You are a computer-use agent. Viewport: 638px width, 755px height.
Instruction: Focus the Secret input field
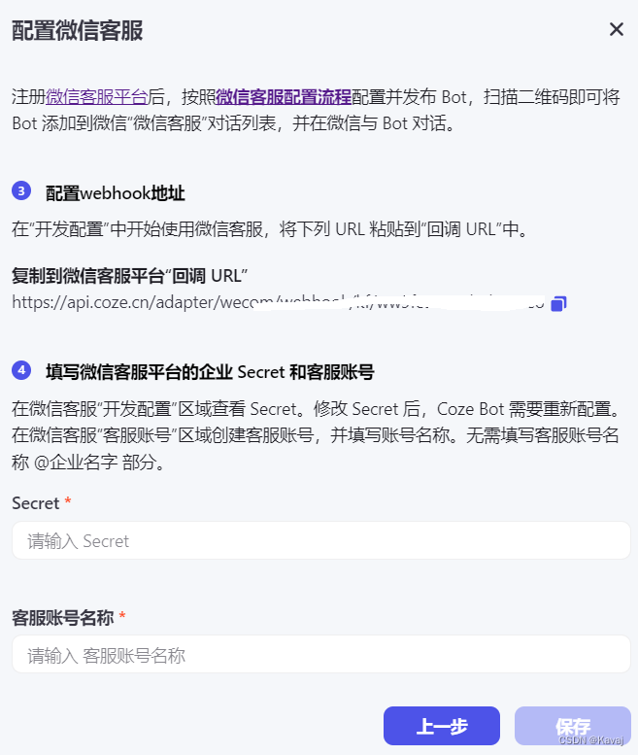320,540
